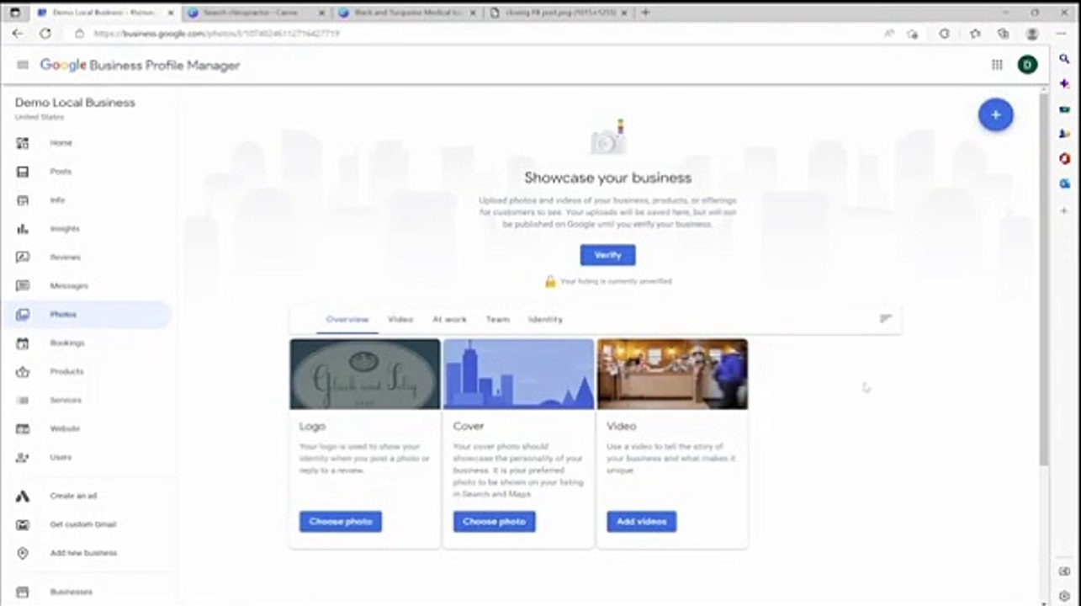1081x606 pixels.
Task: Click the Reviews icon in sidebar
Action: (23, 258)
